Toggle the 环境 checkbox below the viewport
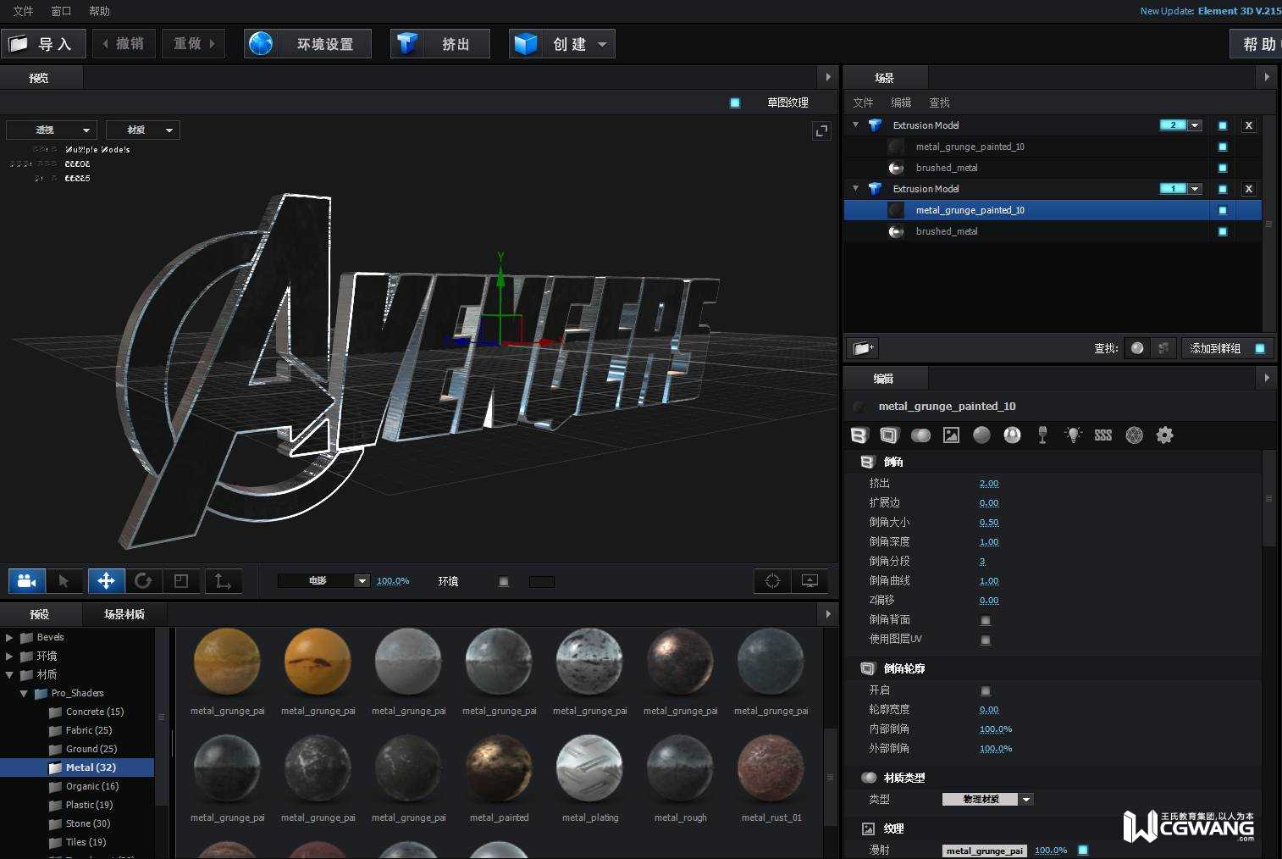The height and width of the screenshot is (859, 1282). click(x=504, y=581)
